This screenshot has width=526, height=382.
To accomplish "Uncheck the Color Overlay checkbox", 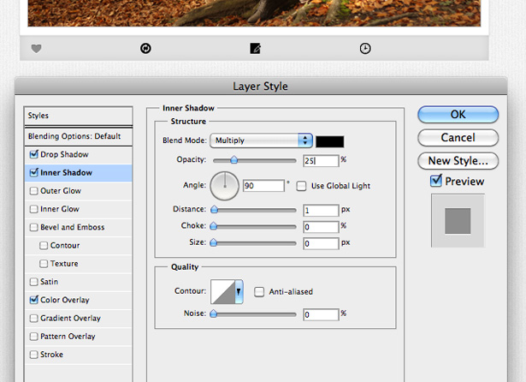I will [x=34, y=300].
